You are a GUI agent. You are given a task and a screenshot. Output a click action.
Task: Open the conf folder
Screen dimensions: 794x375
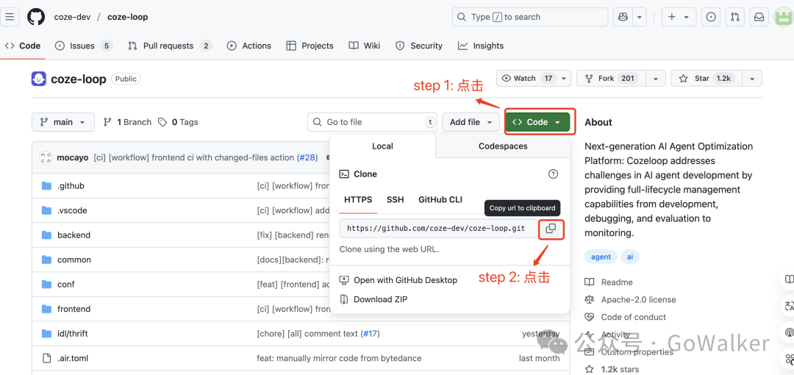point(66,285)
